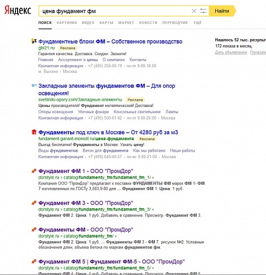
Task: Click м. Выхино metro label
Action: [48, 72]
